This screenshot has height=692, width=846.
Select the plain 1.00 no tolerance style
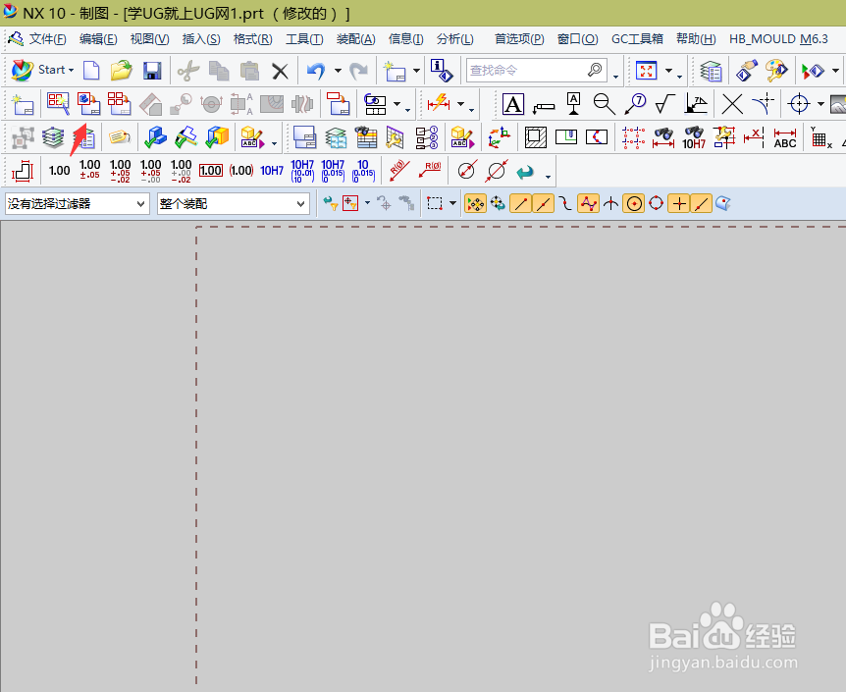tap(59, 171)
